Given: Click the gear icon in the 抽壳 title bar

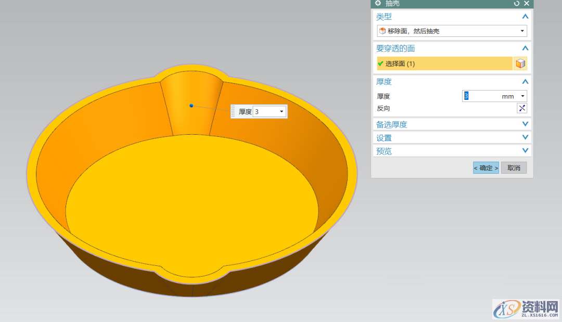Looking at the screenshot, I should tap(378, 3).
